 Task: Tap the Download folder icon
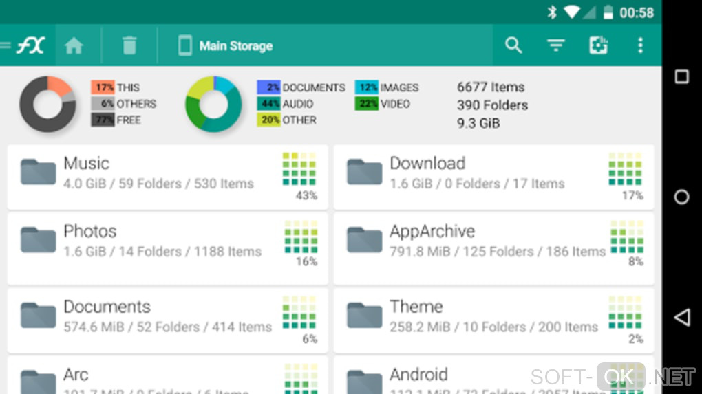pos(365,172)
